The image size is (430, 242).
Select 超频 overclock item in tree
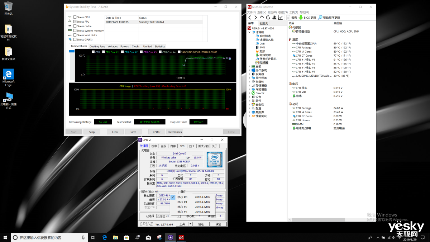[261, 51]
